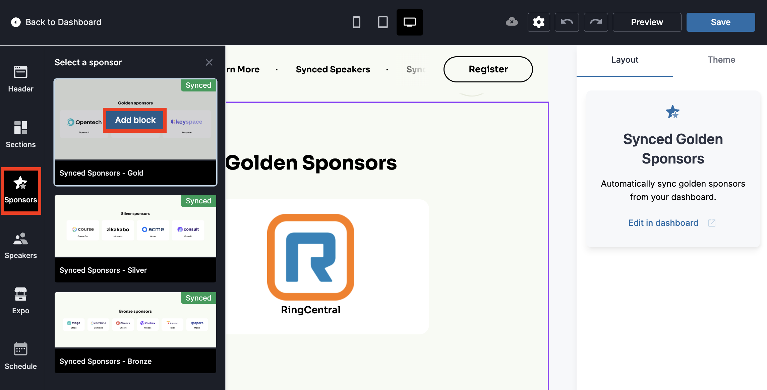Click the cloud sync status icon
767x390 pixels.
(512, 22)
